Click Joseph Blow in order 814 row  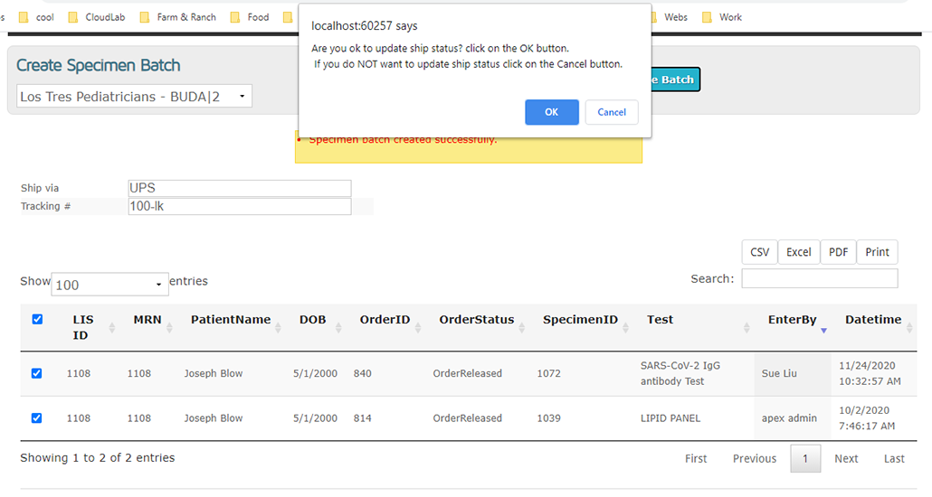coord(214,418)
